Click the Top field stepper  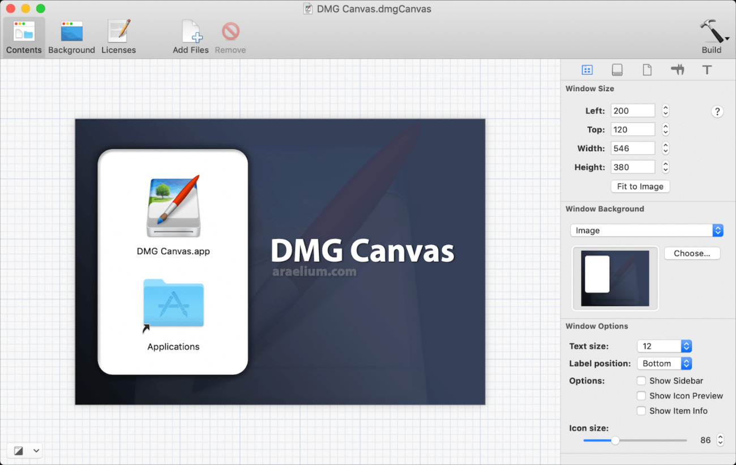point(666,130)
